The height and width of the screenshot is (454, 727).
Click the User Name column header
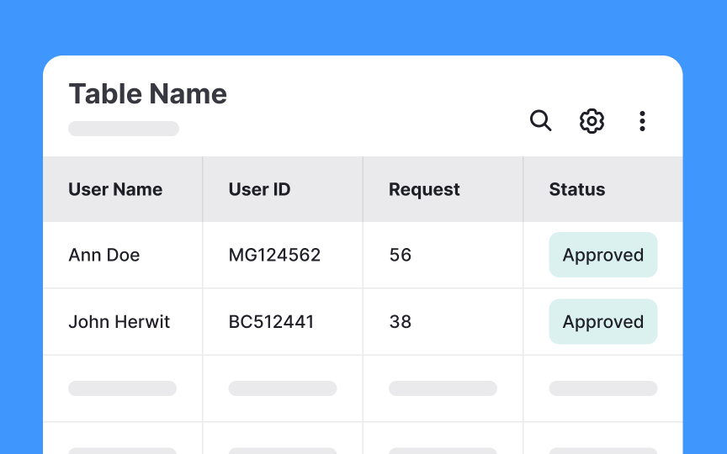click(115, 189)
